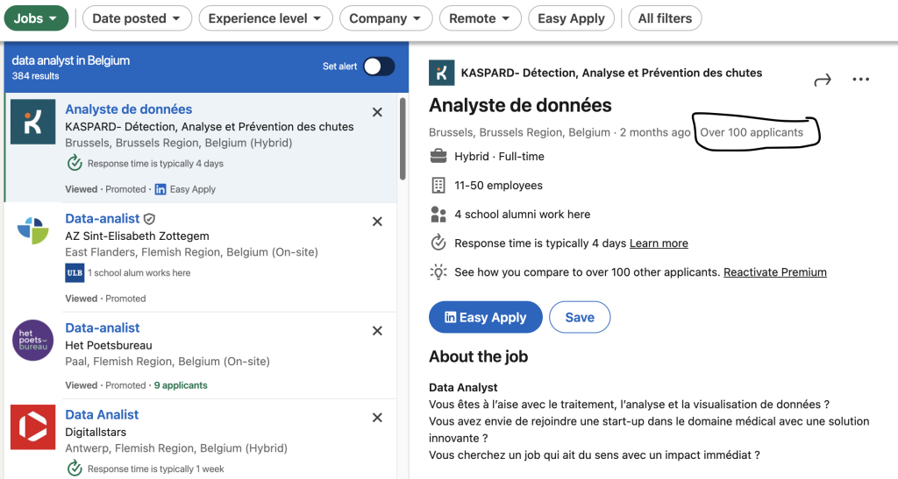Open the Data-analist AZ Sint-Elisabeth listing
Screen dimensions: 898x479
point(103,218)
